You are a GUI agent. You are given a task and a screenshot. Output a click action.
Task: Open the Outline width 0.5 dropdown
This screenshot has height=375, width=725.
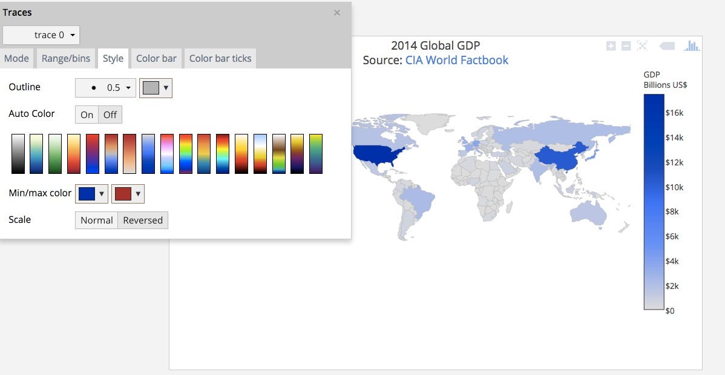[105, 87]
